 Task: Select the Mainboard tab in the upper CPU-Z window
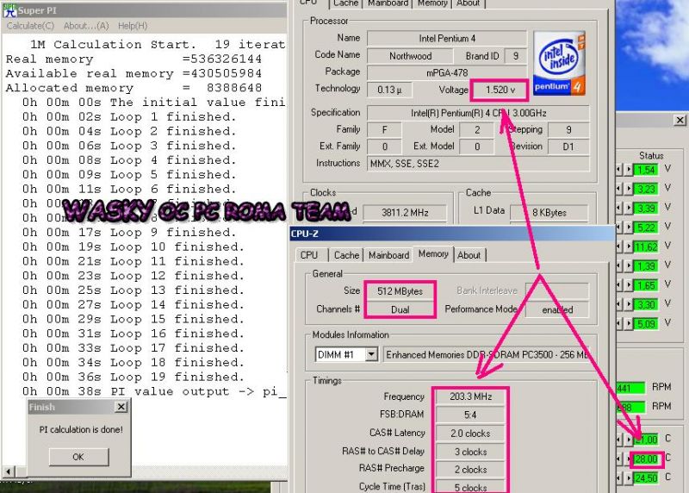click(388, 3)
